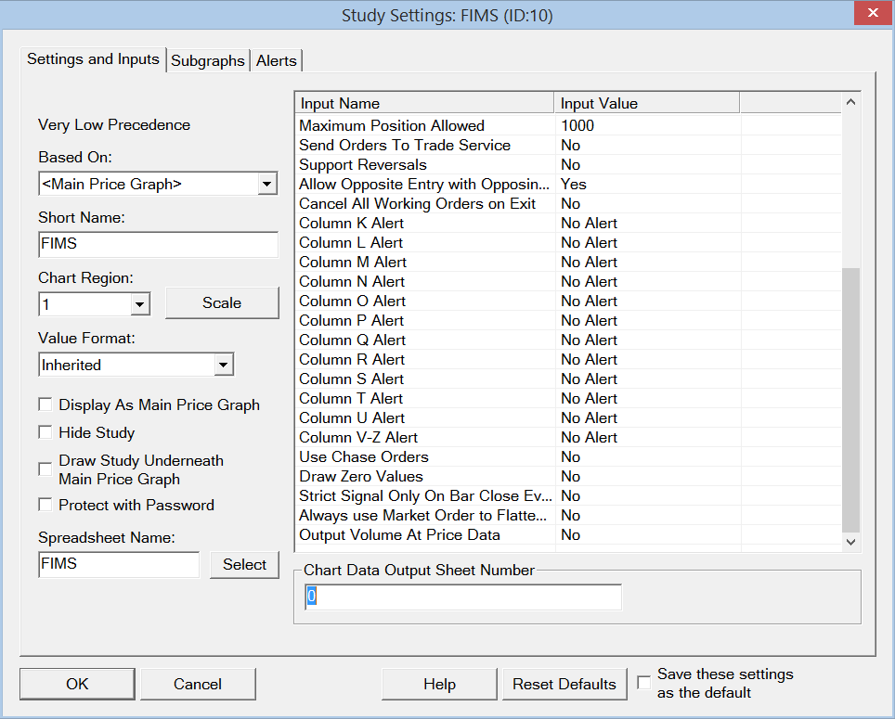
Task: Click the Short Name text field
Action: 158,245
